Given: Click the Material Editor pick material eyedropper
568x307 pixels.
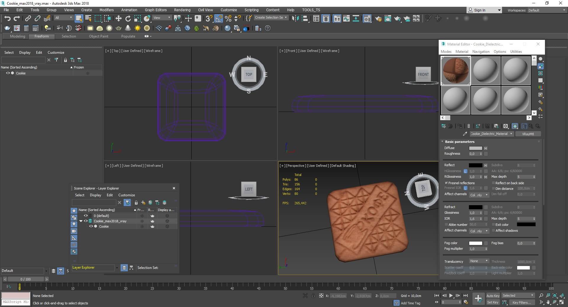Looking at the screenshot, I should [x=465, y=134].
